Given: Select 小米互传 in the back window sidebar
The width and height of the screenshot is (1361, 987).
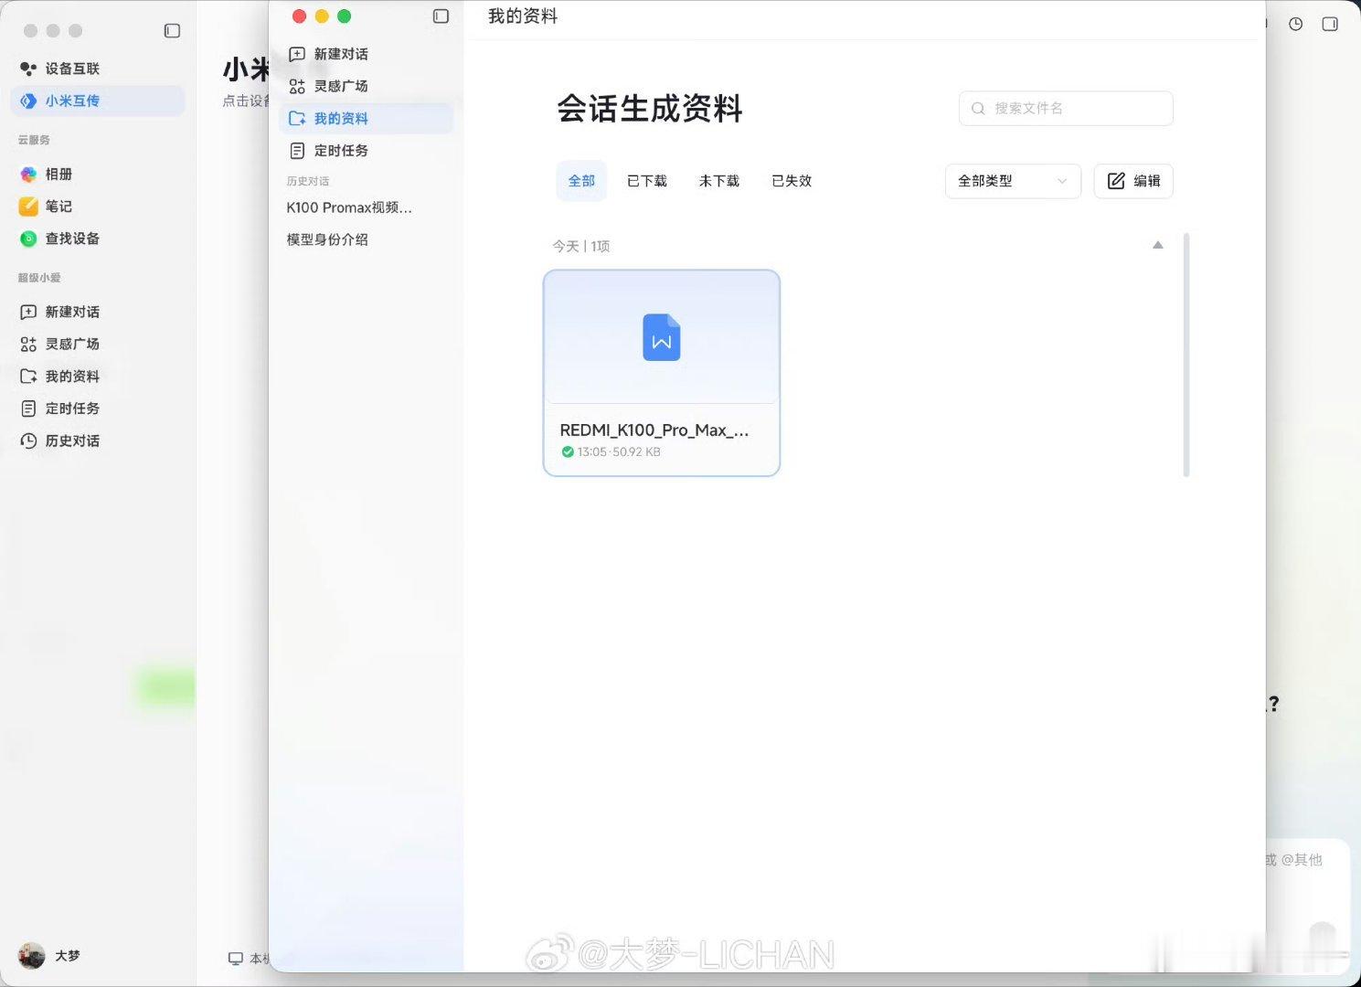Looking at the screenshot, I should (x=98, y=101).
